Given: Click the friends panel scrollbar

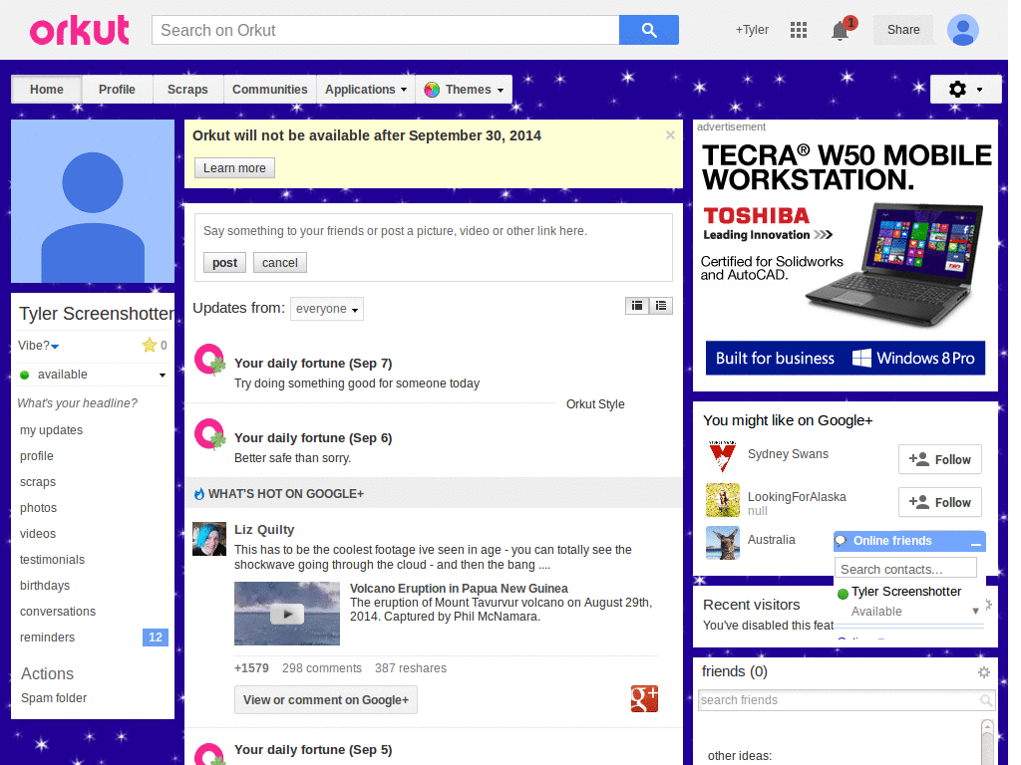Looking at the screenshot, I should click(988, 741).
